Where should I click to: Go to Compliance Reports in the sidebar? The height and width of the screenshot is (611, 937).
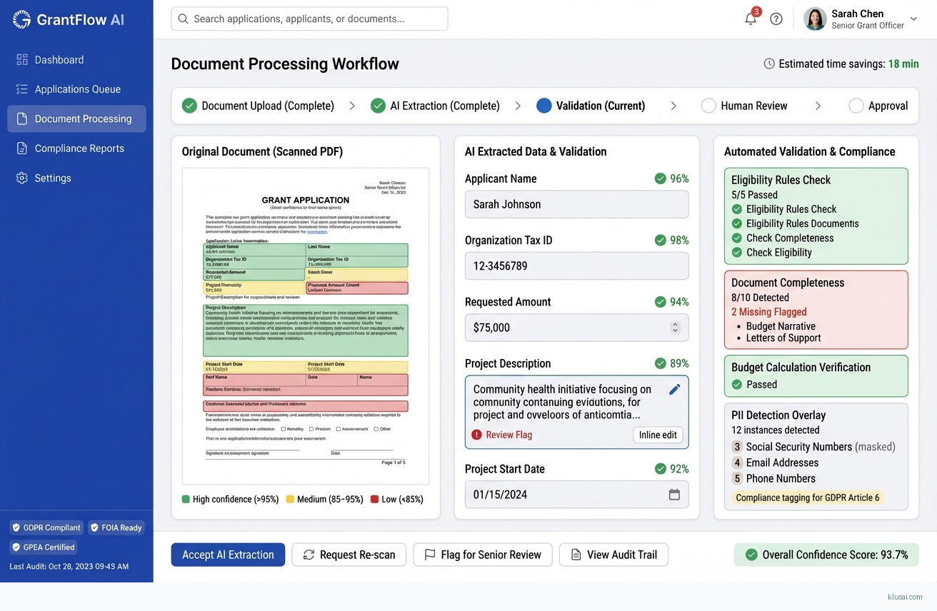79,148
